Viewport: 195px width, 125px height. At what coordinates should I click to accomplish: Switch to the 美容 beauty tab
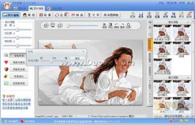tap(29, 15)
